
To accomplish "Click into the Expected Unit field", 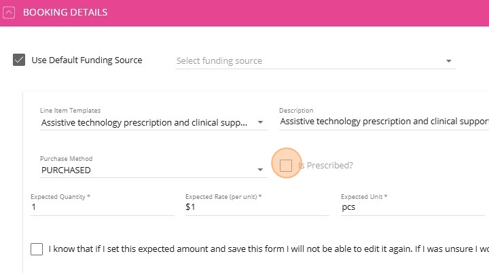I will click(x=412, y=208).
